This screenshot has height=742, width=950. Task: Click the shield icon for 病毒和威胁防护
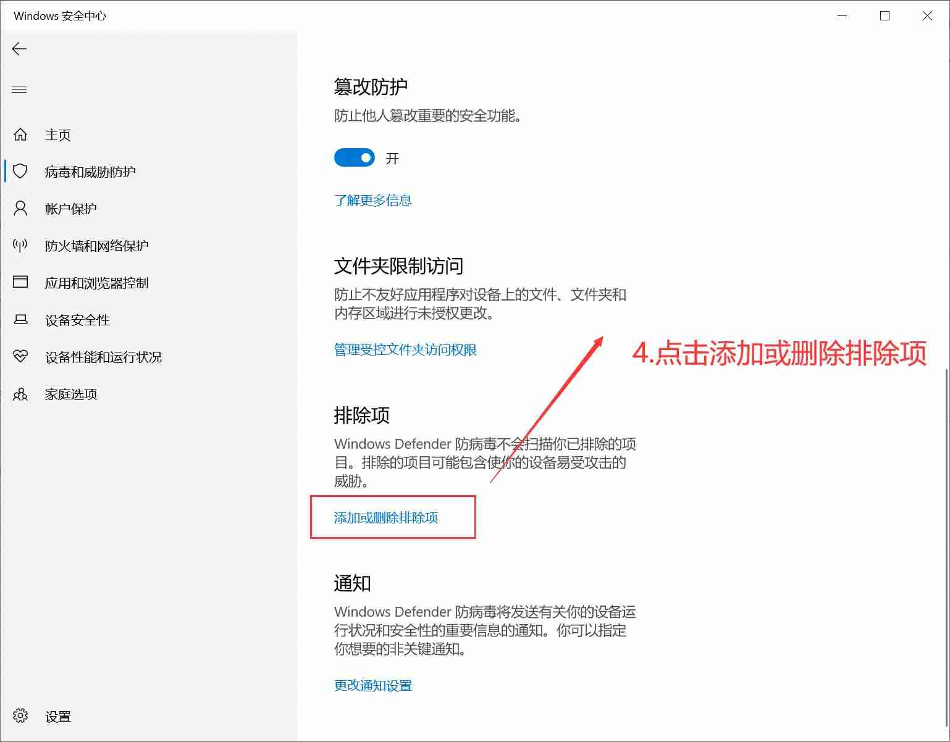(19, 172)
